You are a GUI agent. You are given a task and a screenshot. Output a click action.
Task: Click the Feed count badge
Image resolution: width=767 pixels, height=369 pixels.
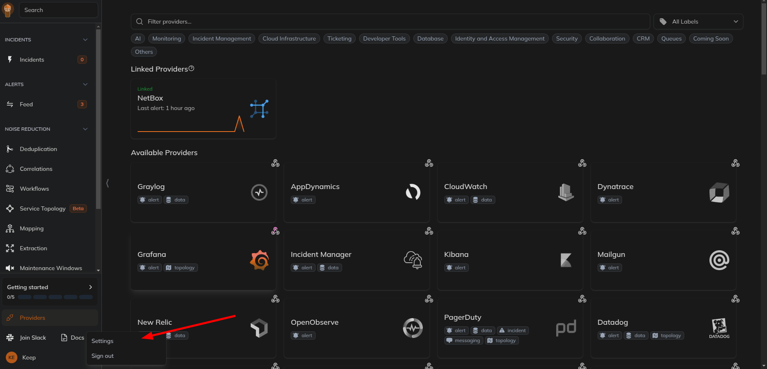82,104
